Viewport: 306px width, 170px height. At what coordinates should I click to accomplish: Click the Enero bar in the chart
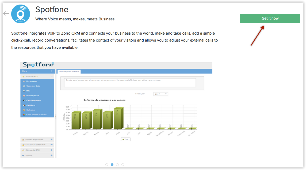(x=76, y=120)
